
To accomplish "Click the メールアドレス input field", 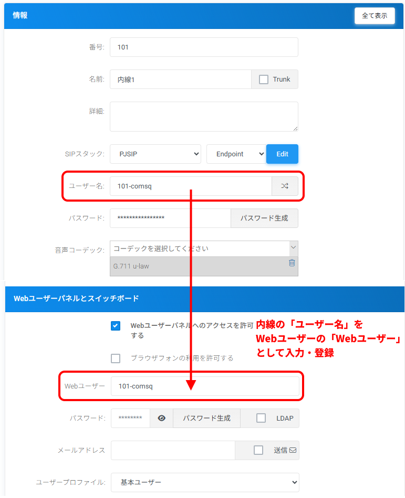I will tap(173, 451).
